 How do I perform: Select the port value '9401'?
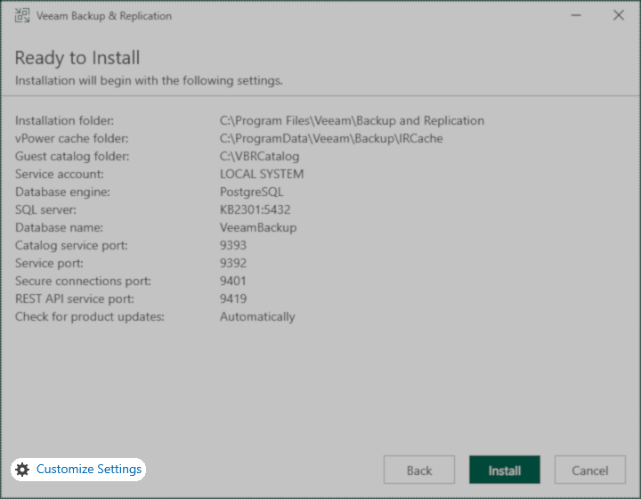coord(233,281)
